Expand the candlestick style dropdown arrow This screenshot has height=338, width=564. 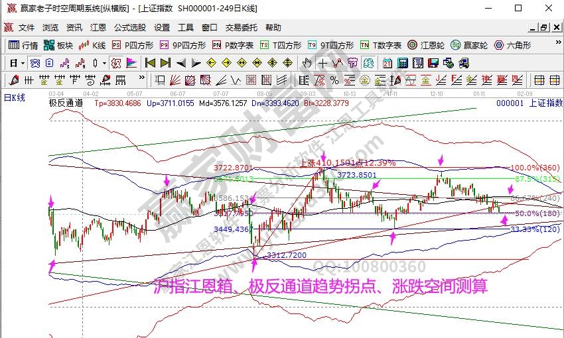click(104, 63)
